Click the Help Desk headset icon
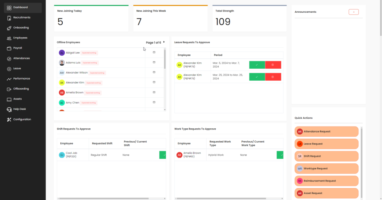The height and width of the screenshot is (200, 382). pyautogui.click(x=9, y=109)
